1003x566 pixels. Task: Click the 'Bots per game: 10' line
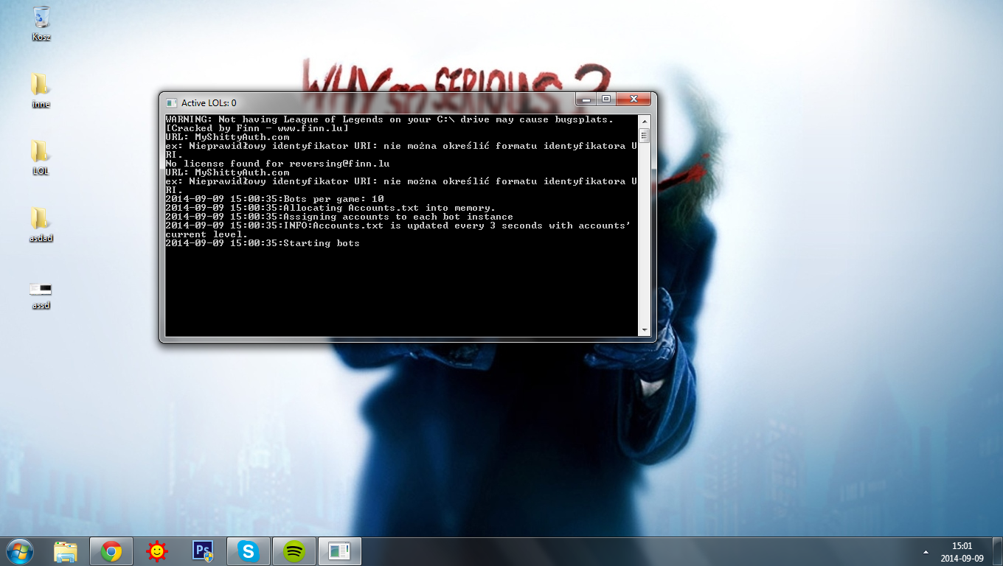pyautogui.click(x=274, y=199)
